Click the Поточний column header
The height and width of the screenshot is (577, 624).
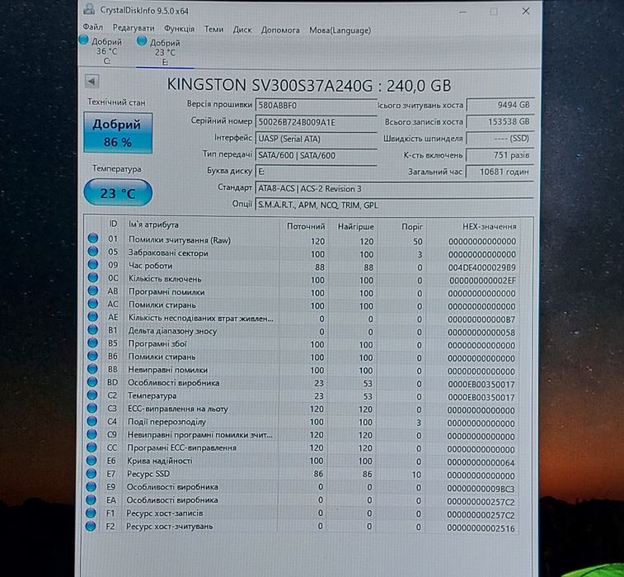(x=306, y=226)
